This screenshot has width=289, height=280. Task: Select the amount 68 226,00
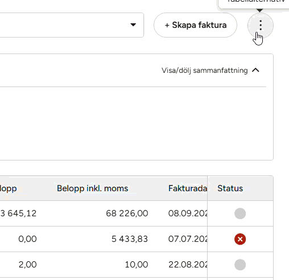[127, 213]
